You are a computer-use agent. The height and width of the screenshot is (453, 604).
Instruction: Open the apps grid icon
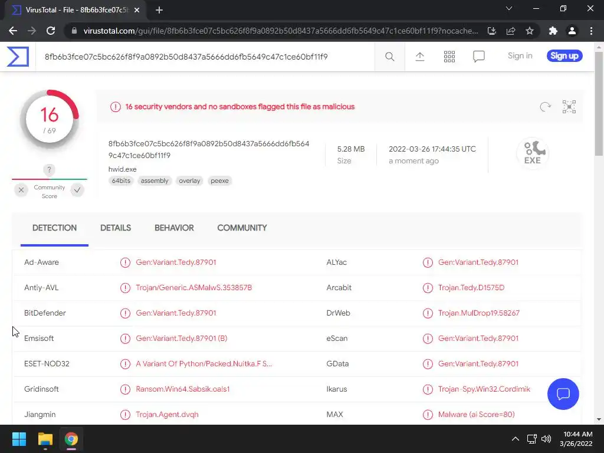(449, 57)
